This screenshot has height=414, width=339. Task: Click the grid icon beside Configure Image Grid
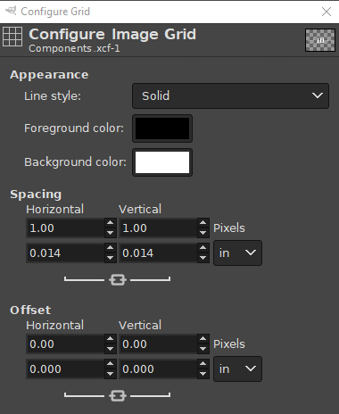[12, 37]
